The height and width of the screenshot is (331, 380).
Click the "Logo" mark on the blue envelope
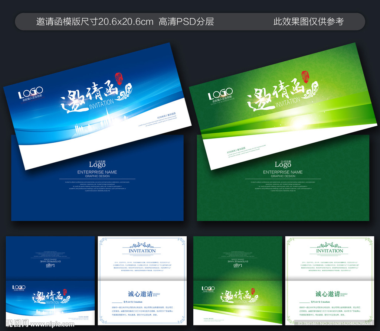97,164
